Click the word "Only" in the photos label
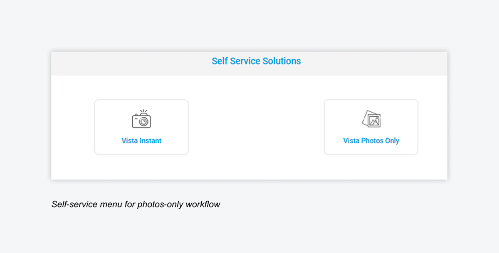 click(392, 141)
